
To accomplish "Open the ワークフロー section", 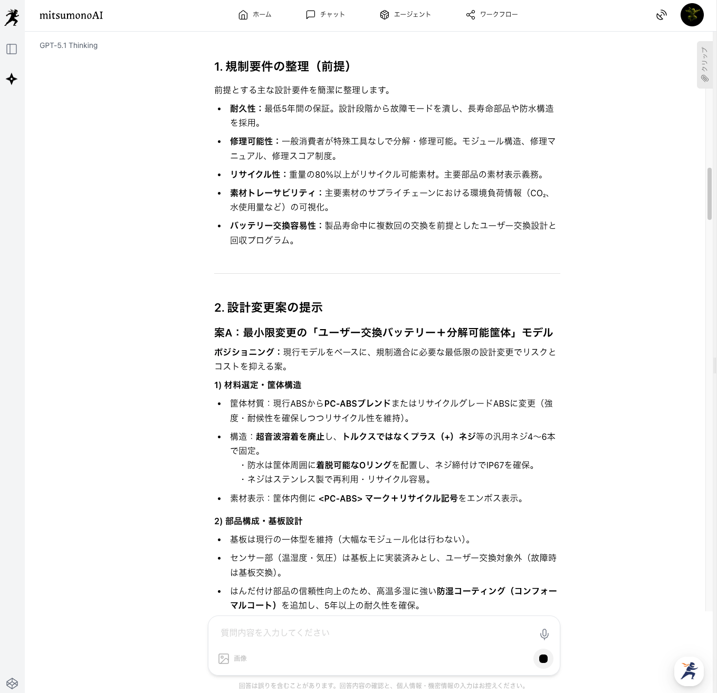I will [x=492, y=15].
